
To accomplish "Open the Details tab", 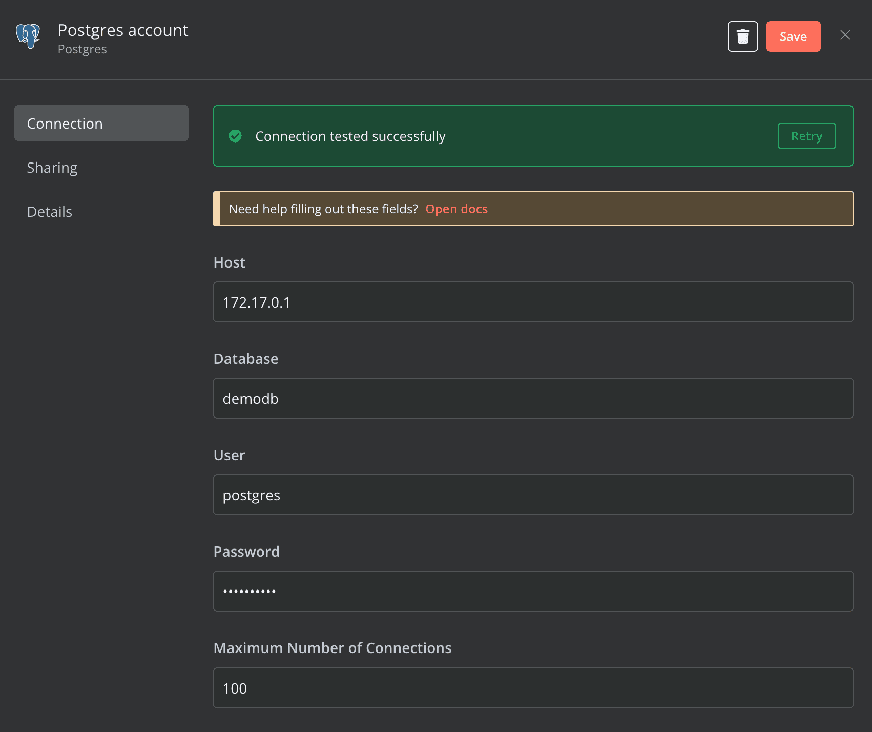I will [x=50, y=212].
